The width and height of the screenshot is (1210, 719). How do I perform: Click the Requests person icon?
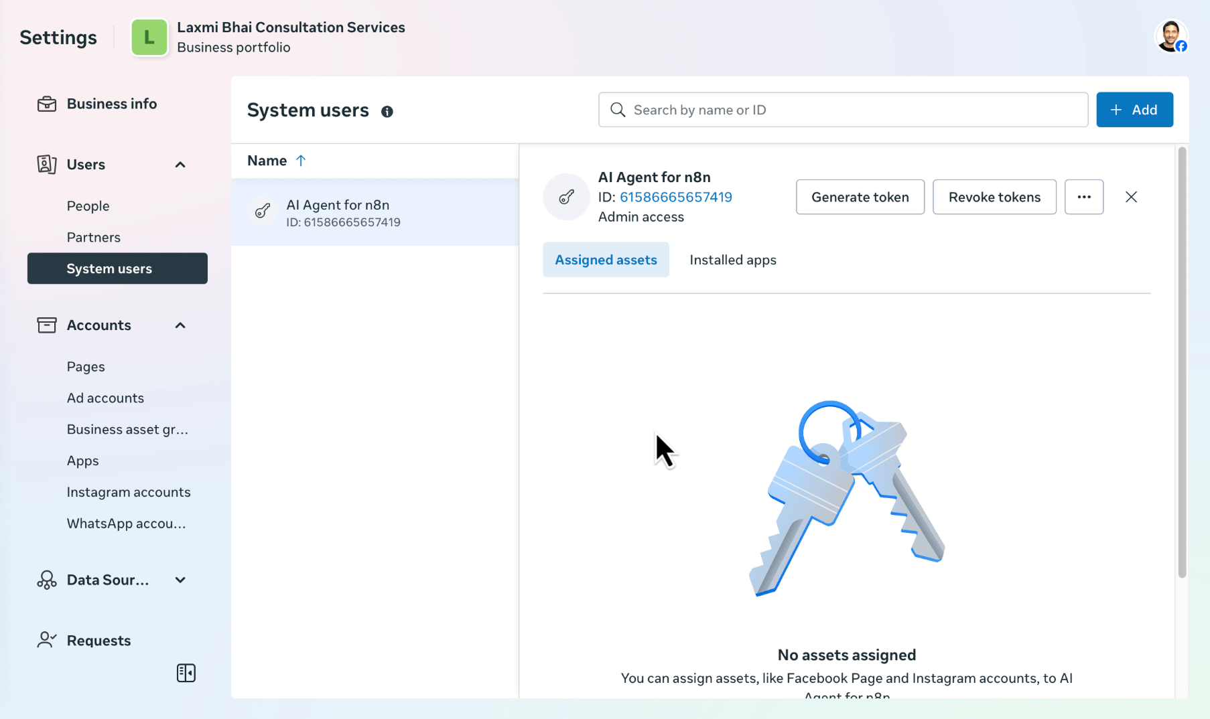[46, 640]
